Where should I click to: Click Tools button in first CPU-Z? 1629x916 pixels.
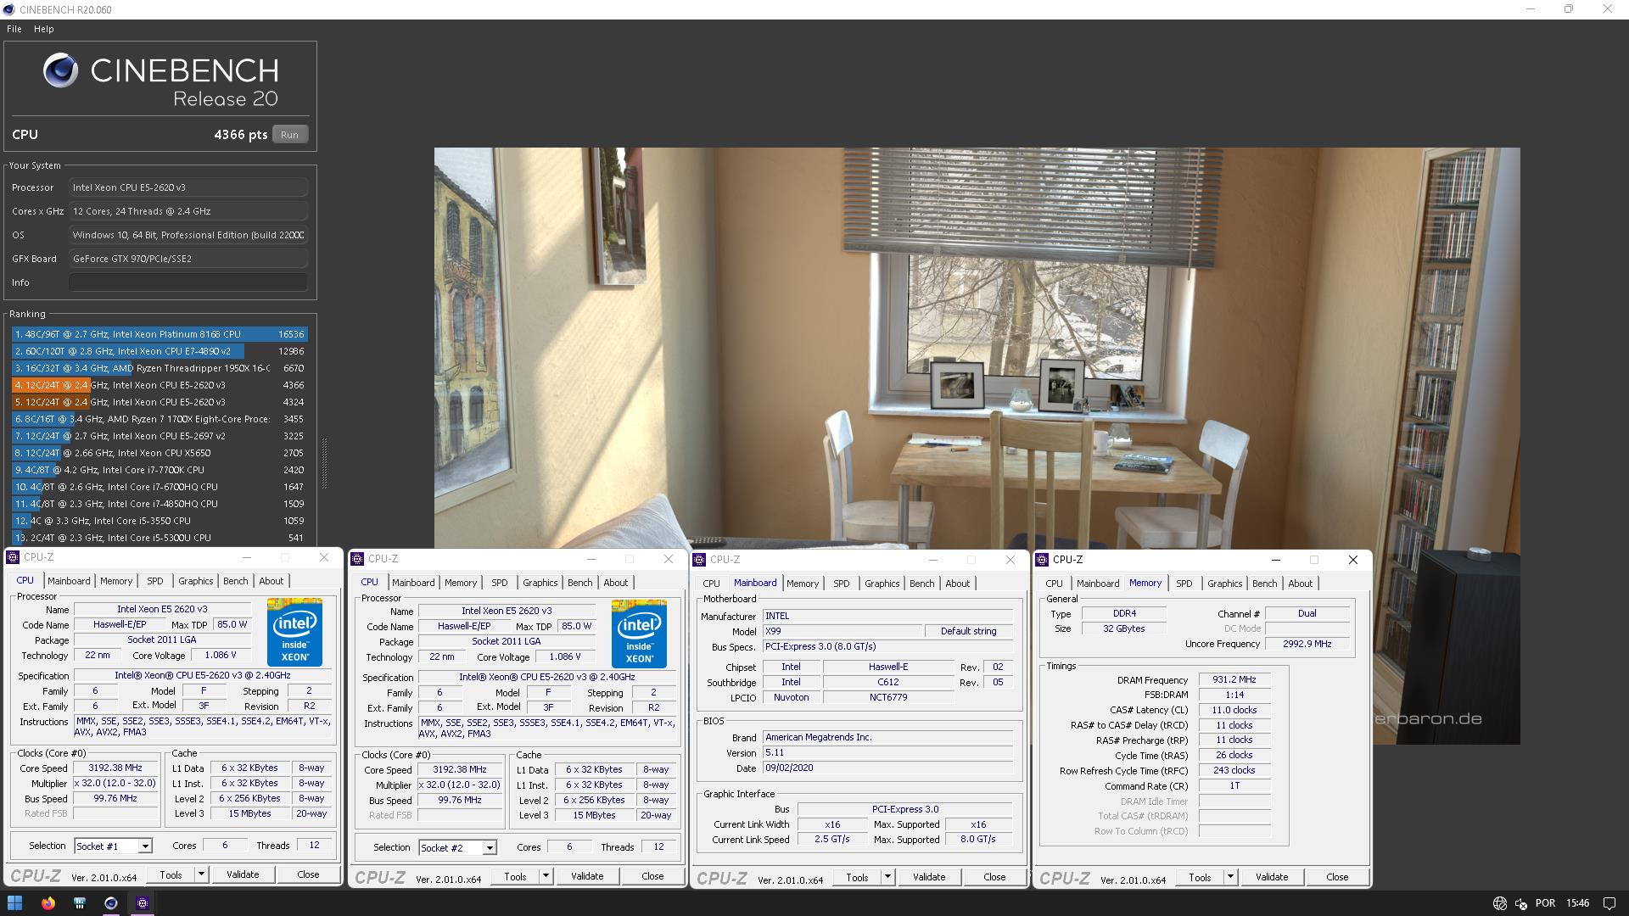pyautogui.click(x=171, y=874)
